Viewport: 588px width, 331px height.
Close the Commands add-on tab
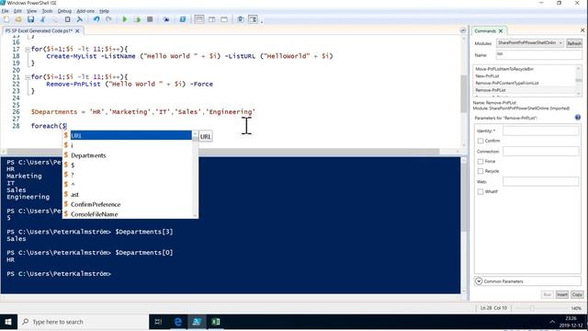coord(501,31)
